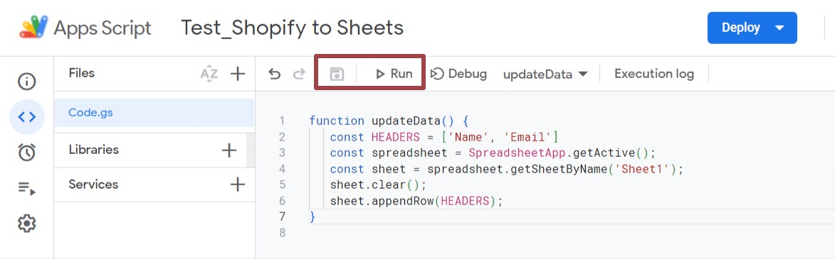Click the Libraries section label
This screenshot has width=835, height=259.
(94, 150)
